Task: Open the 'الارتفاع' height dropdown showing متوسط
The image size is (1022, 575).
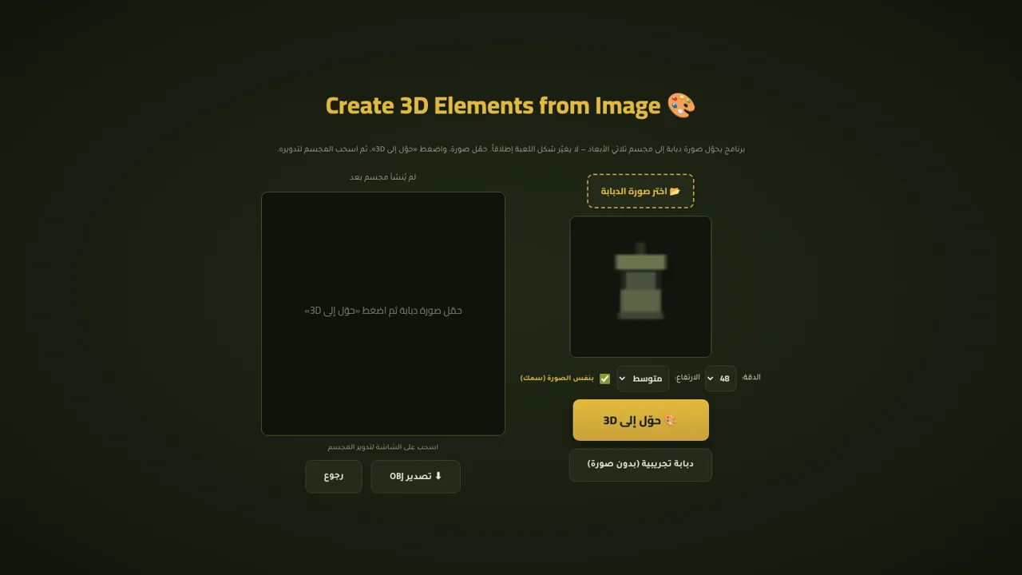Action: click(x=643, y=379)
